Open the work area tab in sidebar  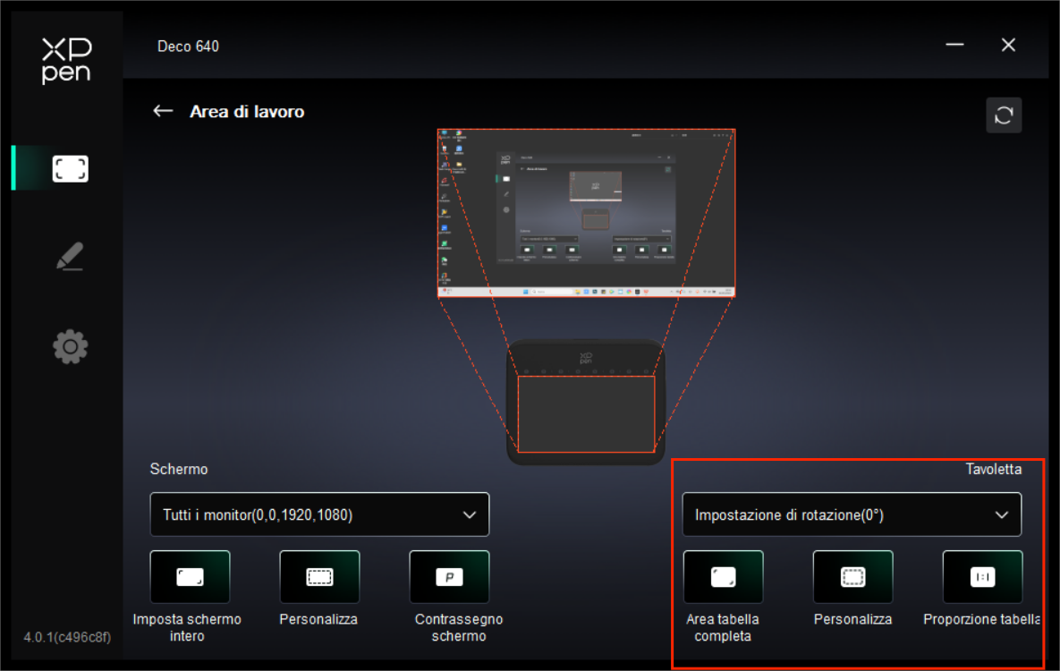70,168
